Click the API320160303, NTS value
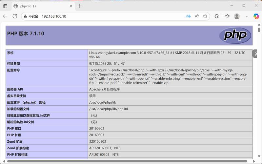 pos(105,148)
